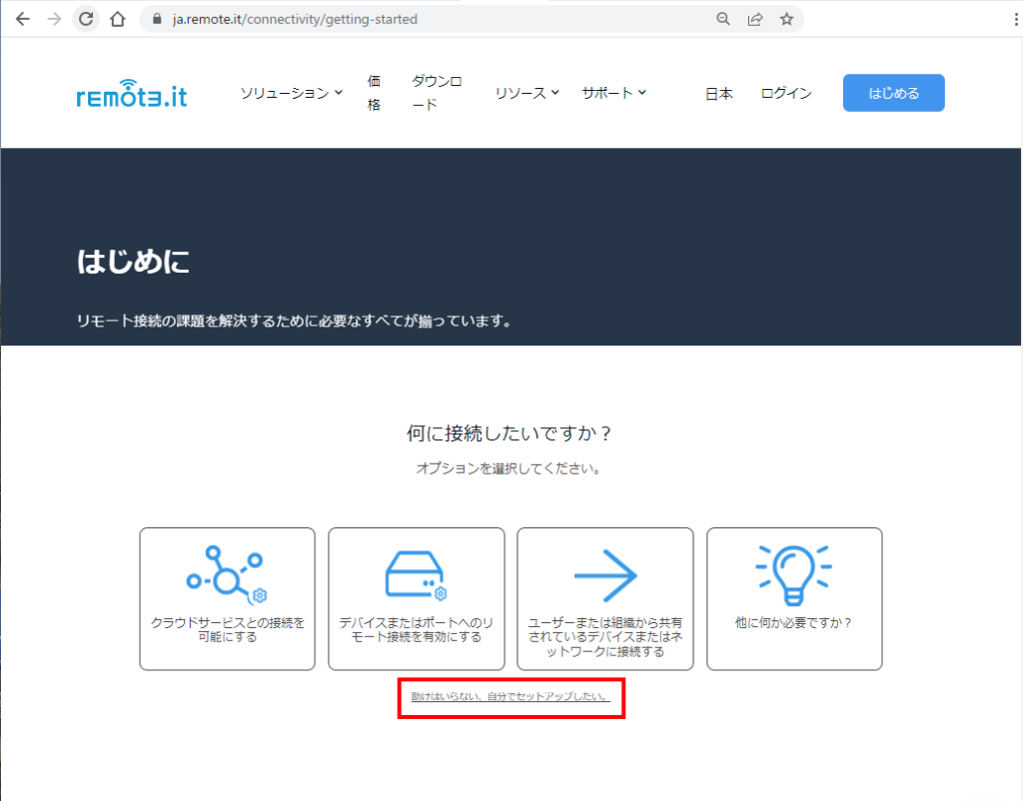This screenshot has width=1023, height=801.
Task: Expand the リソース dropdown menu
Action: tap(526, 93)
